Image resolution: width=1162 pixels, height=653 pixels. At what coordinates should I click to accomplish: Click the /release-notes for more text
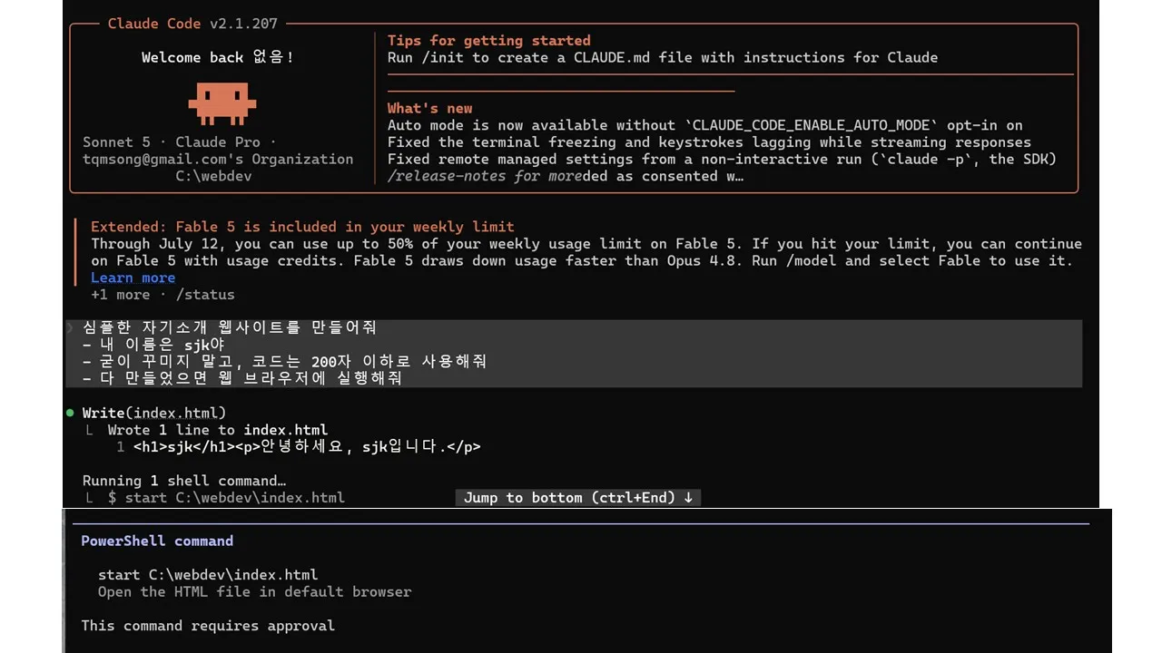point(485,176)
